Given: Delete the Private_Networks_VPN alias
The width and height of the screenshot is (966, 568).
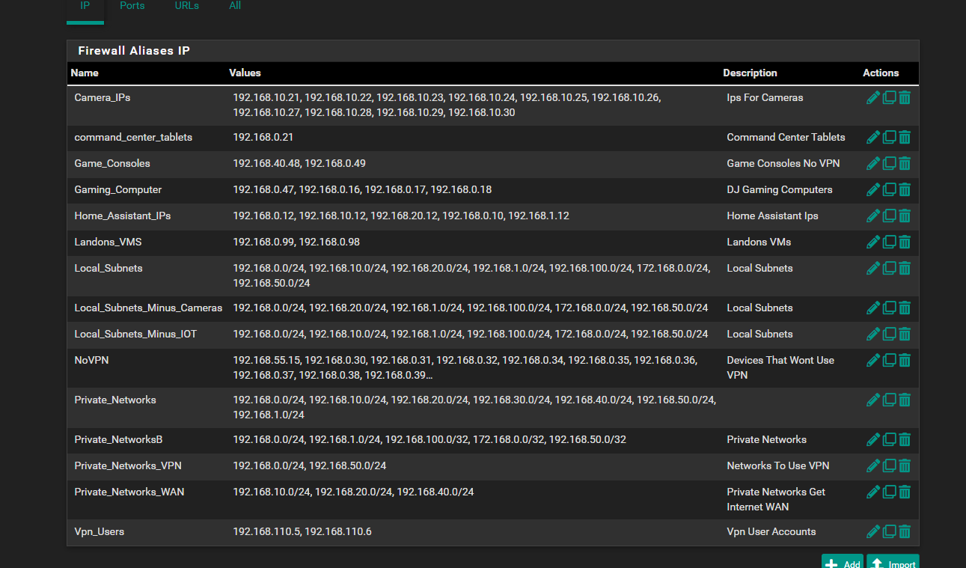Looking at the screenshot, I should tap(905, 465).
